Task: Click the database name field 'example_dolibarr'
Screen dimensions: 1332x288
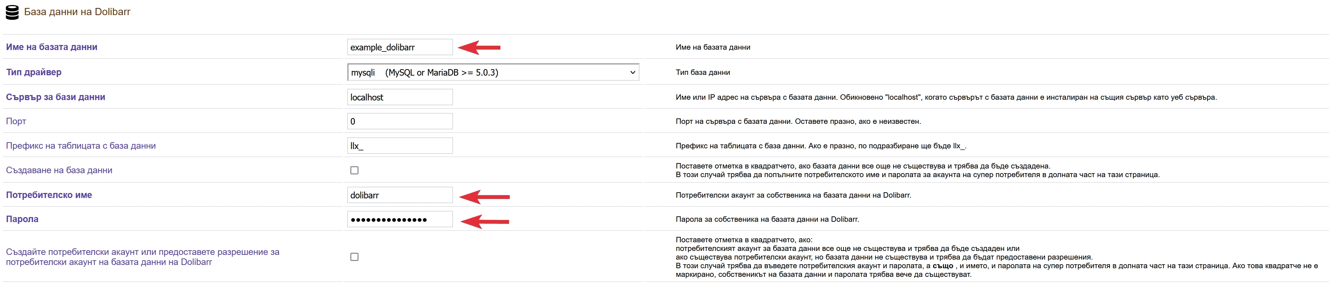Action: 400,47
